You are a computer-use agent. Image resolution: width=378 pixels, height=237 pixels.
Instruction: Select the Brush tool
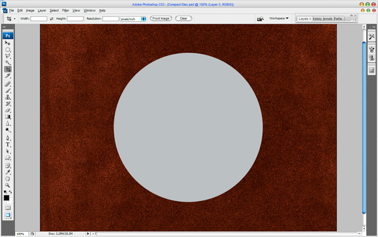coord(8,90)
